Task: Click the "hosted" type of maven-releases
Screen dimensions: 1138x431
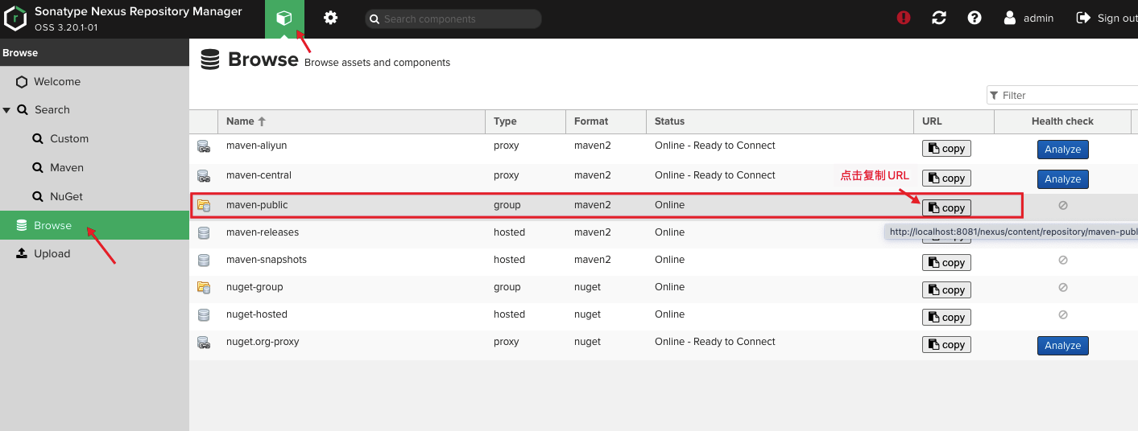Action: click(x=509, y=232)
